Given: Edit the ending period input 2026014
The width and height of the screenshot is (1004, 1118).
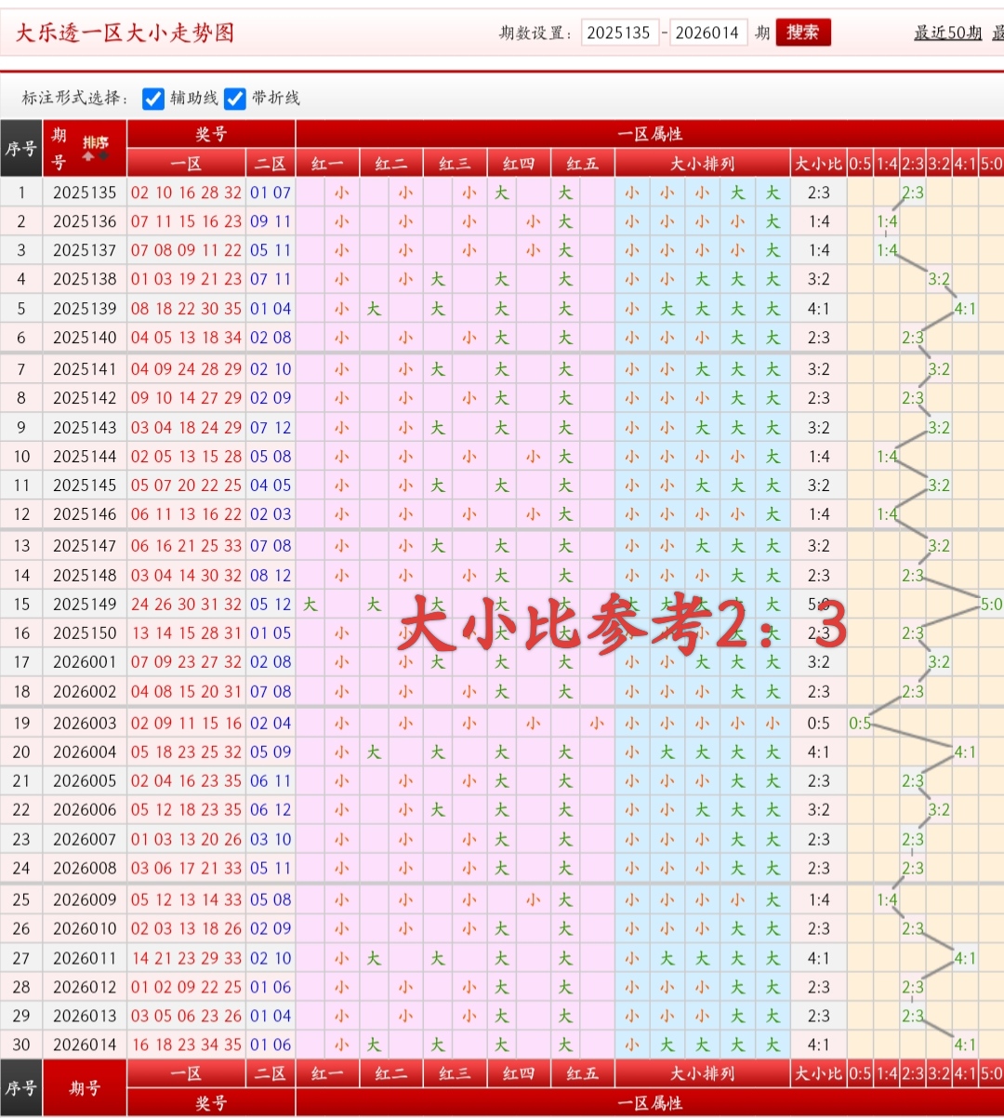Looking at the screenshot, I should pyautogui.click(x=708, y=32).
